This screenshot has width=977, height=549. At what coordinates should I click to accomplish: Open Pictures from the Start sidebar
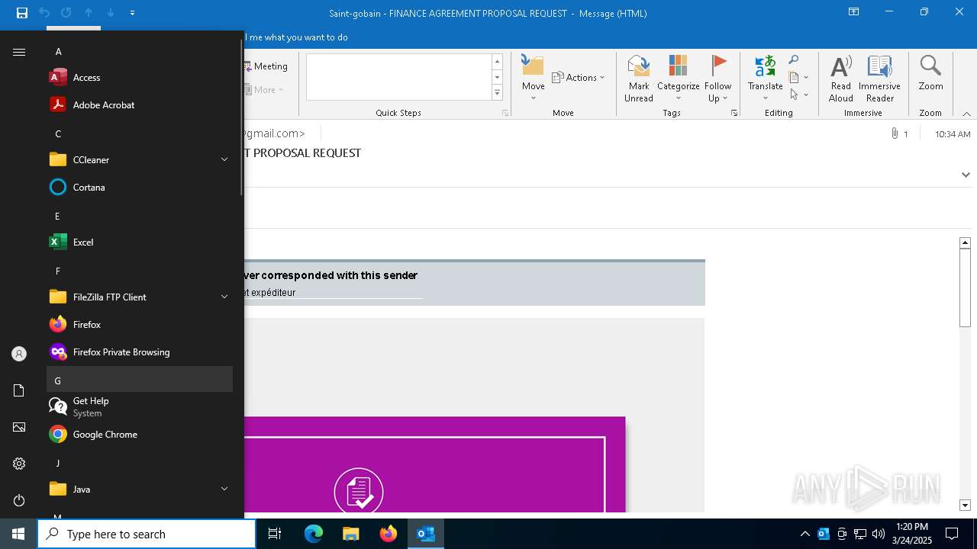point(19,427)
